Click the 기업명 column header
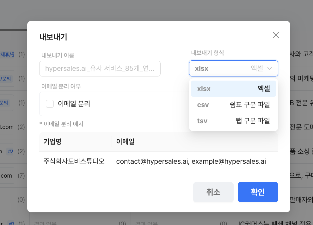 click(52, 142)
